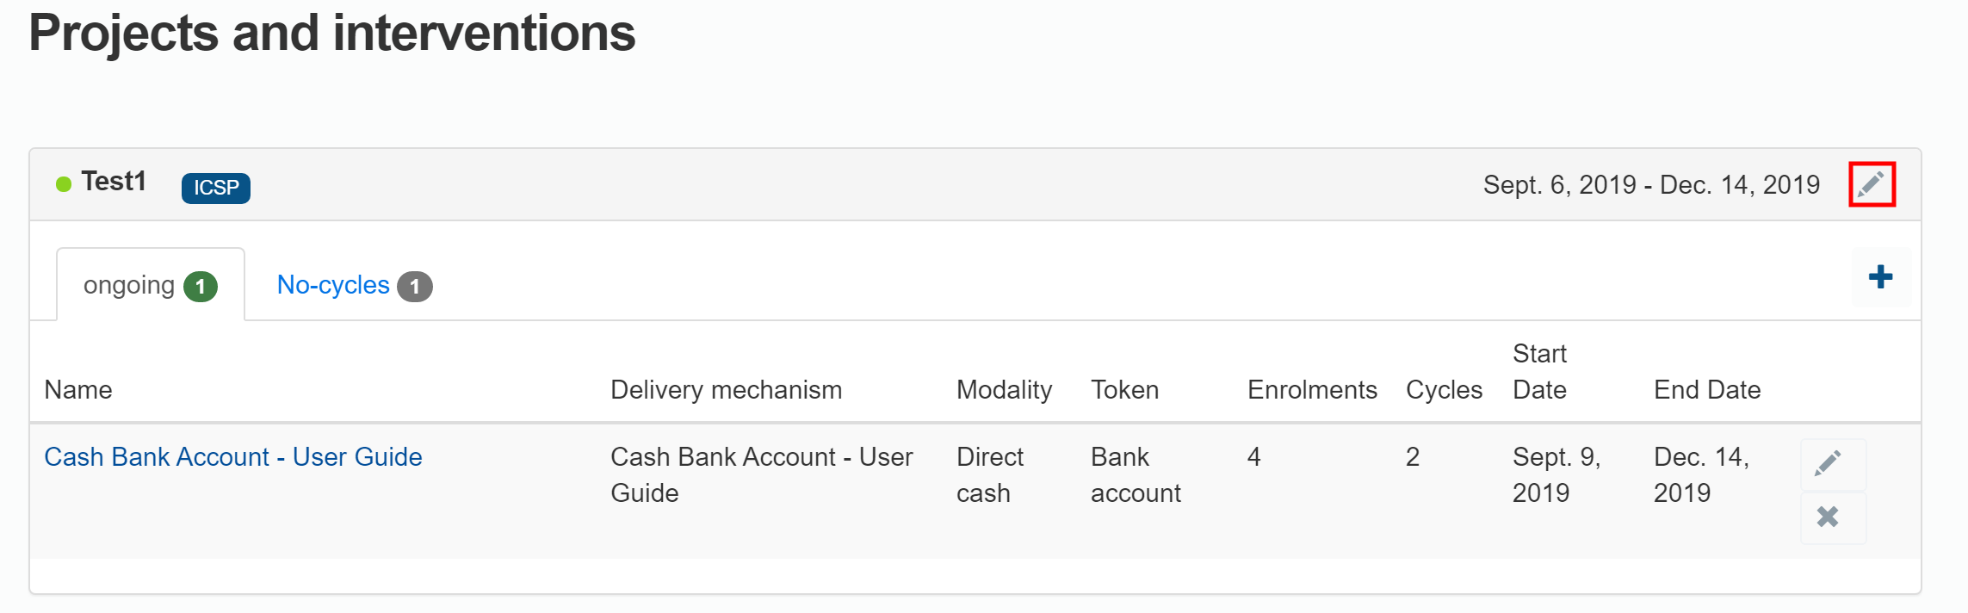Click the Cycles column header
1968x613 pixels.
(1444, 390)
